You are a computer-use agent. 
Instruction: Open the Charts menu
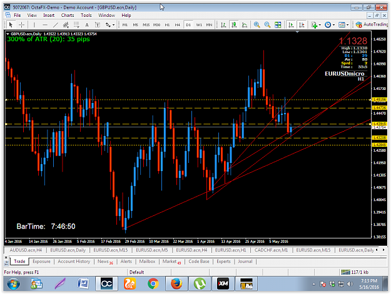coord(68,15)
